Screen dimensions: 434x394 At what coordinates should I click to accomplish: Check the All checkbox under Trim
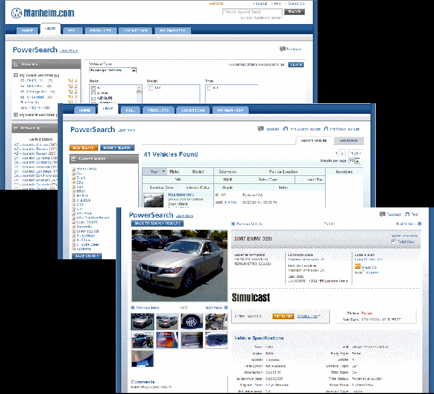(209, 88)
